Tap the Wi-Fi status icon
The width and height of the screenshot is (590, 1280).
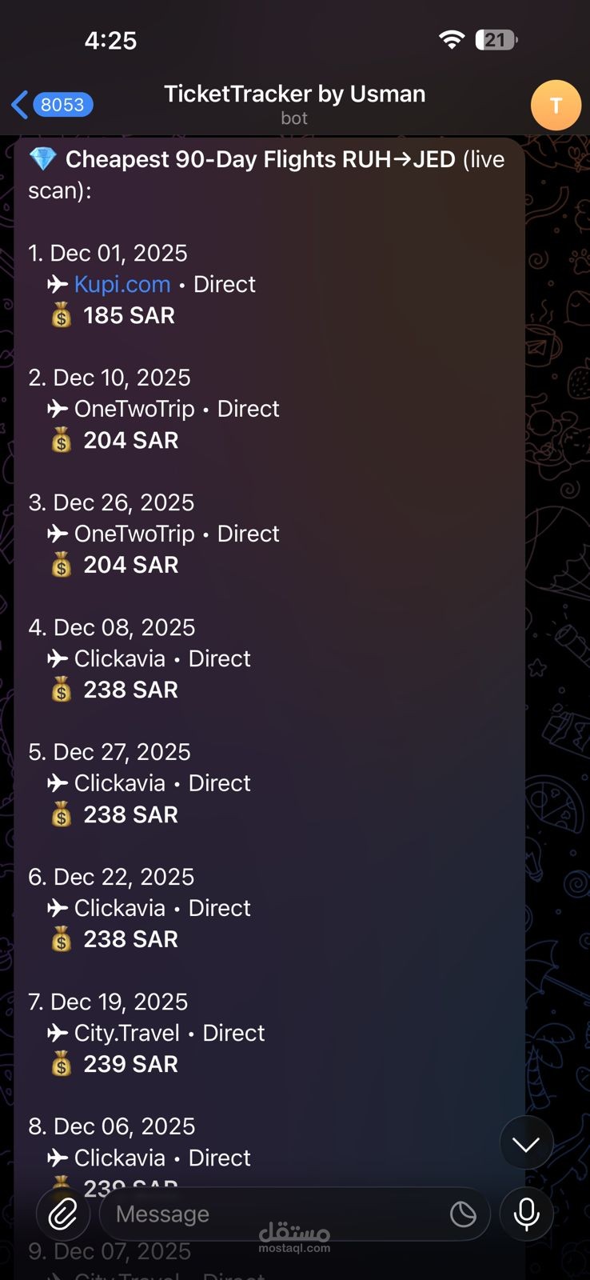(452, 39)
